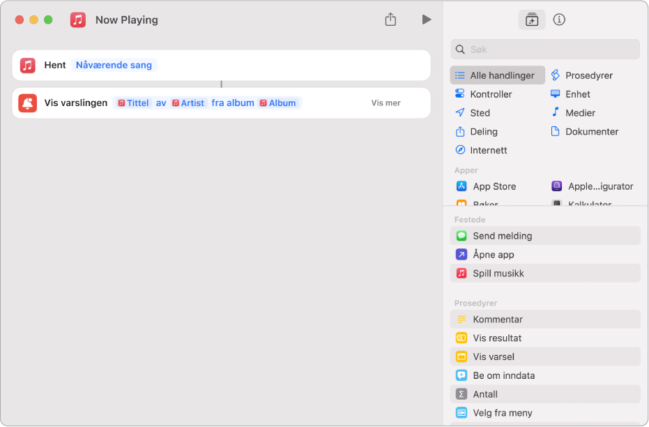Screen dimensions: 649x427
Task: Click the green Send melding messages icon
Action: pyautogui.click(x=461, y=236)
